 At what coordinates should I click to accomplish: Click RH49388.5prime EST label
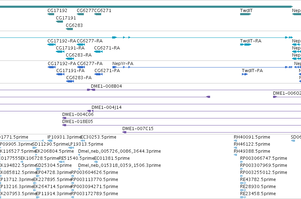click(x=252, y=151)
